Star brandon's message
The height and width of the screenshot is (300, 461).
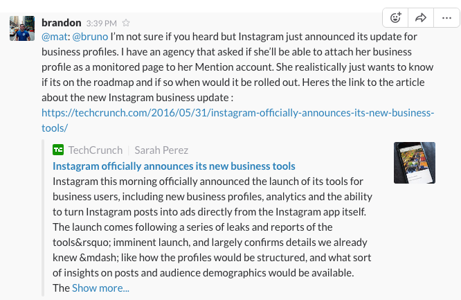pyautogui.click(x=126, y=23)
